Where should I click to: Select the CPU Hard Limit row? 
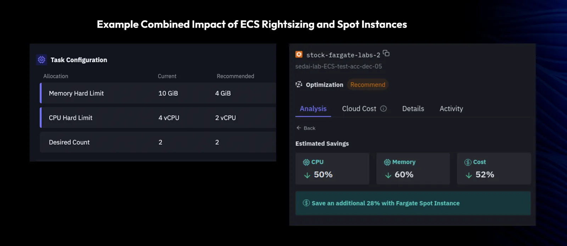click(x=158, y=118)
